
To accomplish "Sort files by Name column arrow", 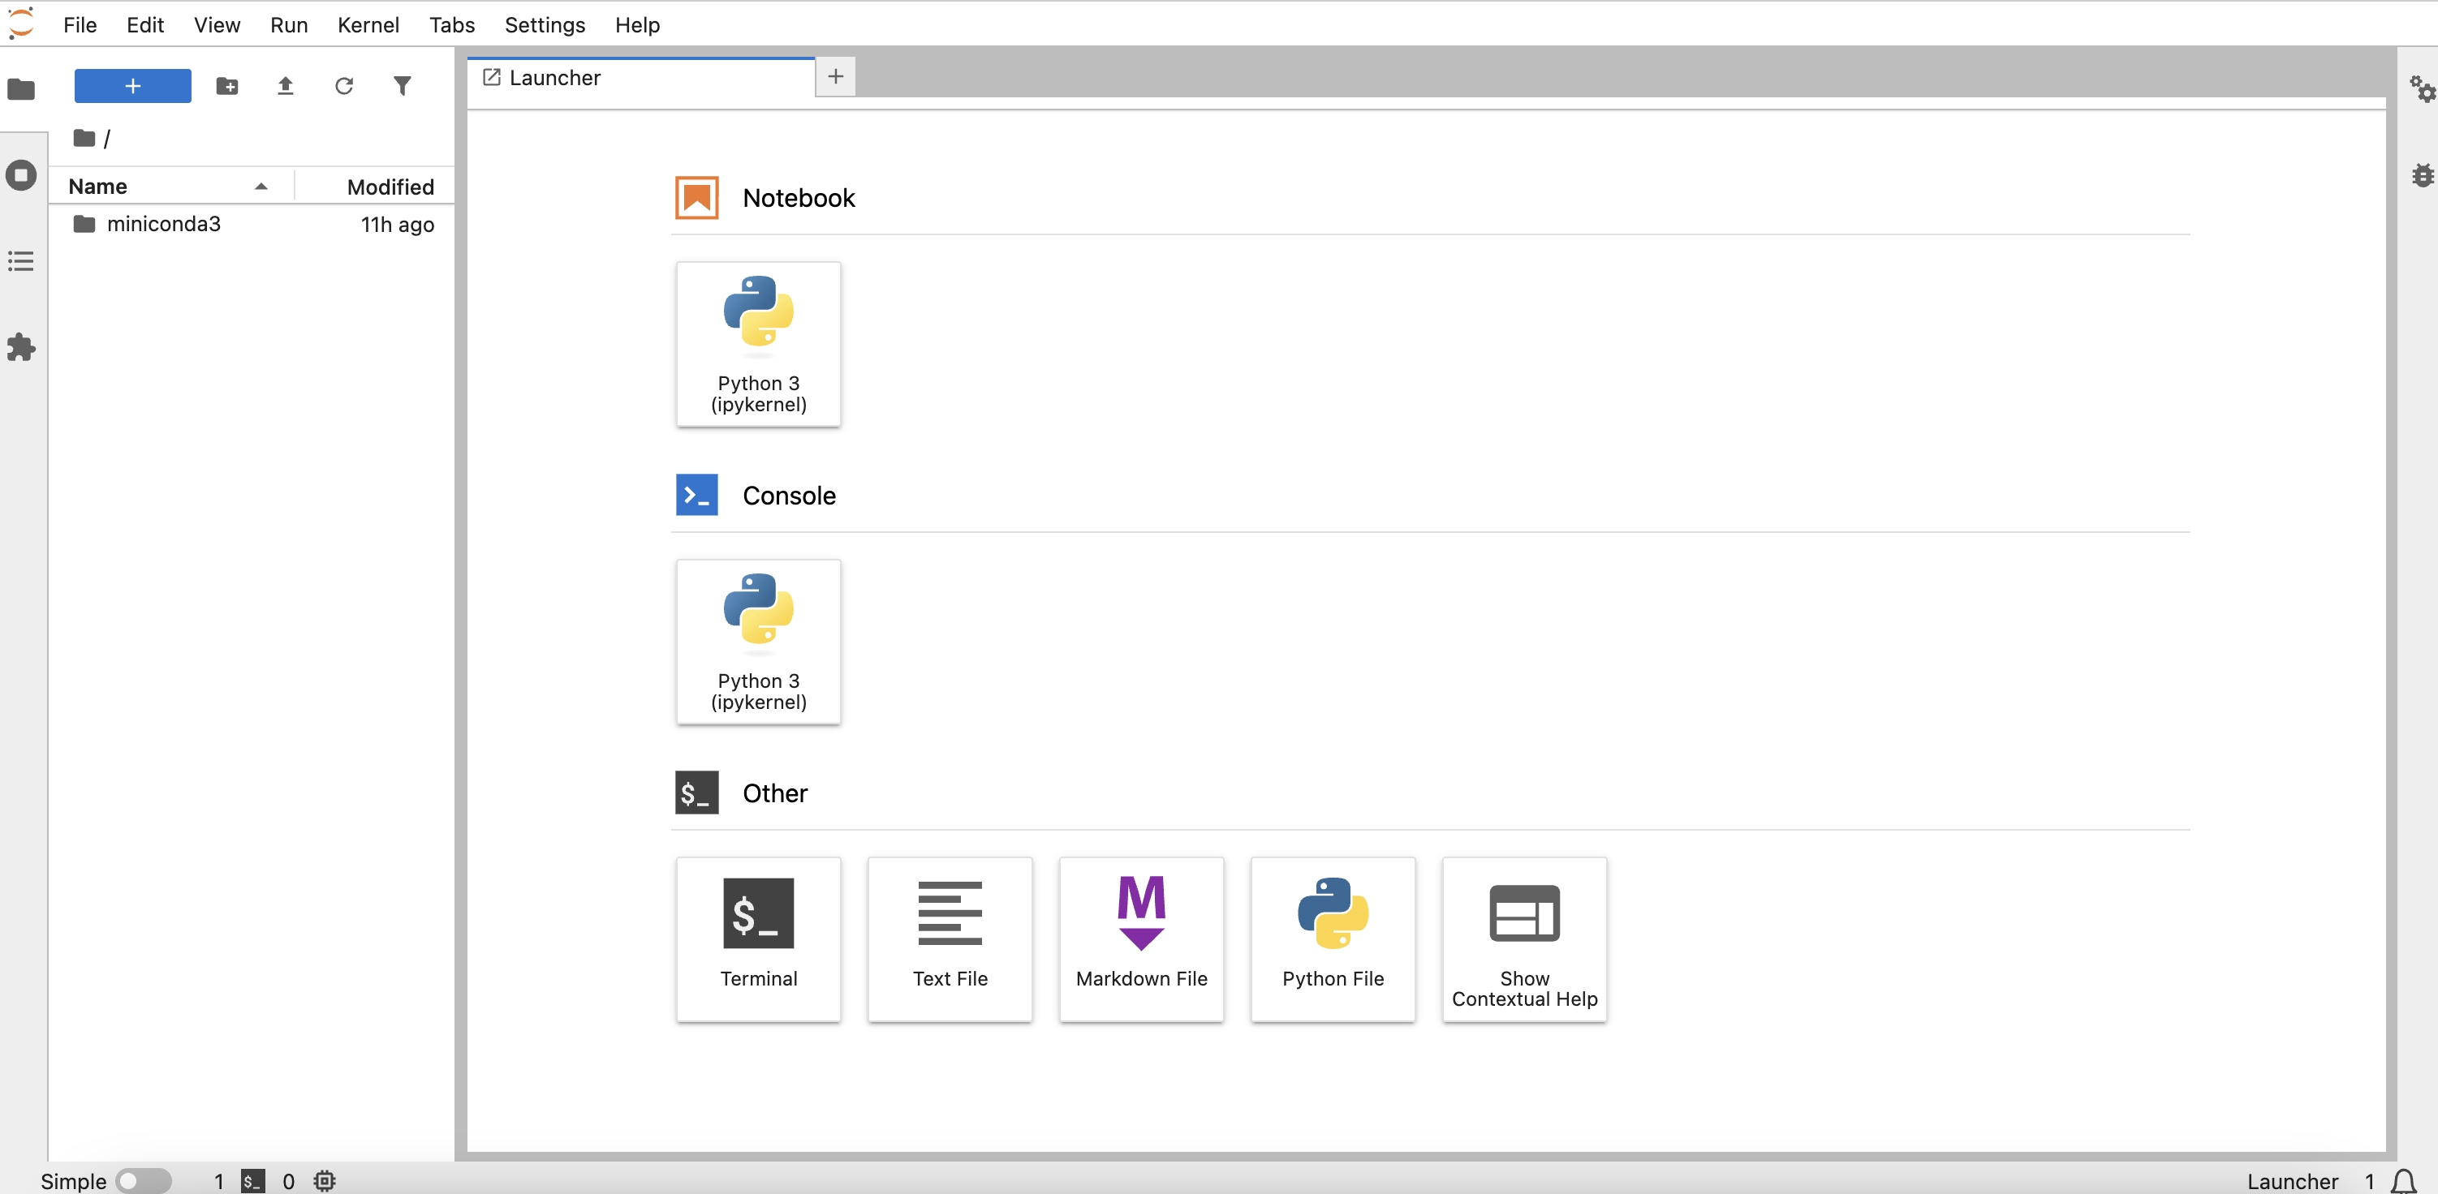I will point(261,187).
